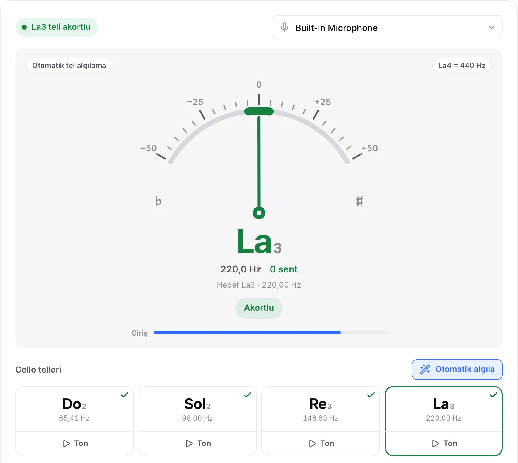Image resolution: width=518 pixels, height=463 pixels.
Task: Click the green indicator on the tuner arc
Action: [259, 111]
